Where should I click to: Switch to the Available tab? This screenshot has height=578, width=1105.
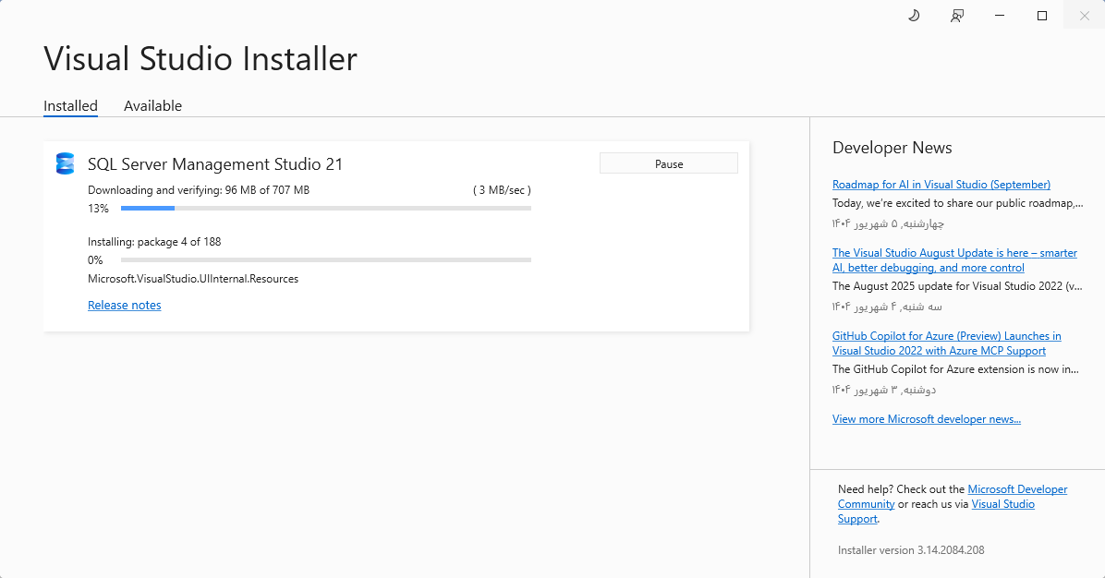(152, 105)
